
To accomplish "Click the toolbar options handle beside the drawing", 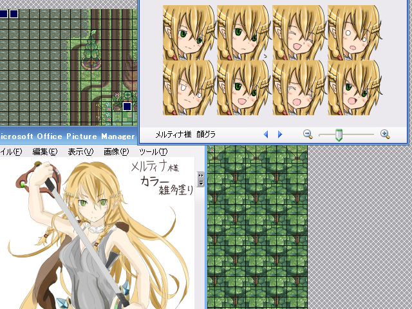I will 201,179.
